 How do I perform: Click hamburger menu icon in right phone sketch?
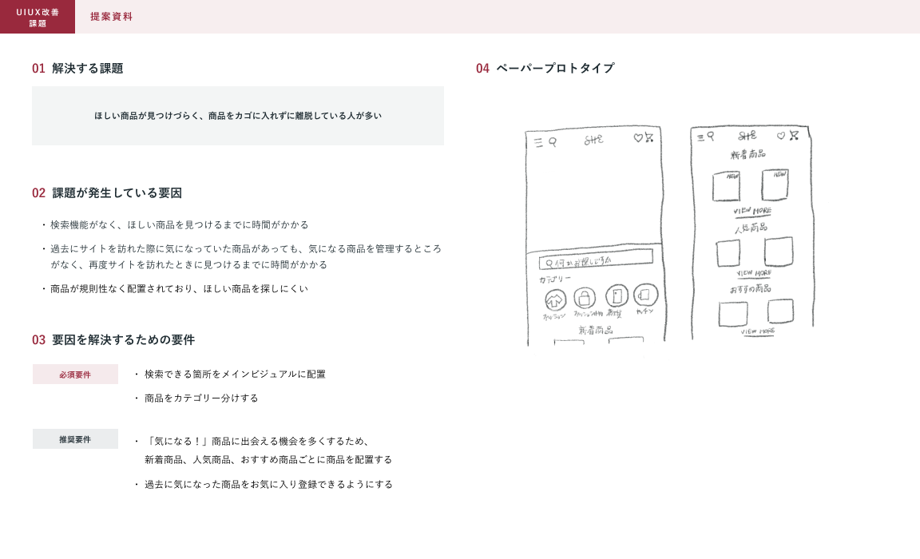(700, 138)
